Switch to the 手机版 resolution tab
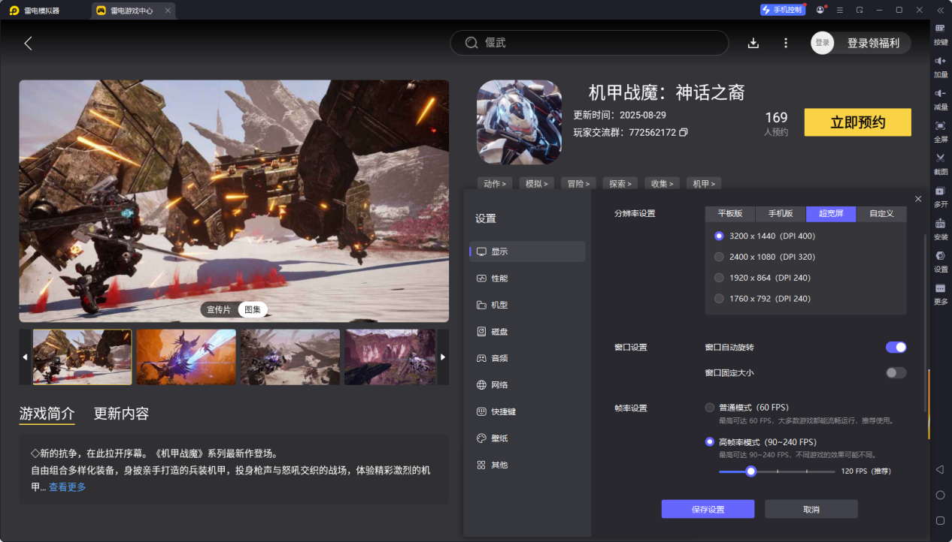952x542 pixels. (781, 214)
